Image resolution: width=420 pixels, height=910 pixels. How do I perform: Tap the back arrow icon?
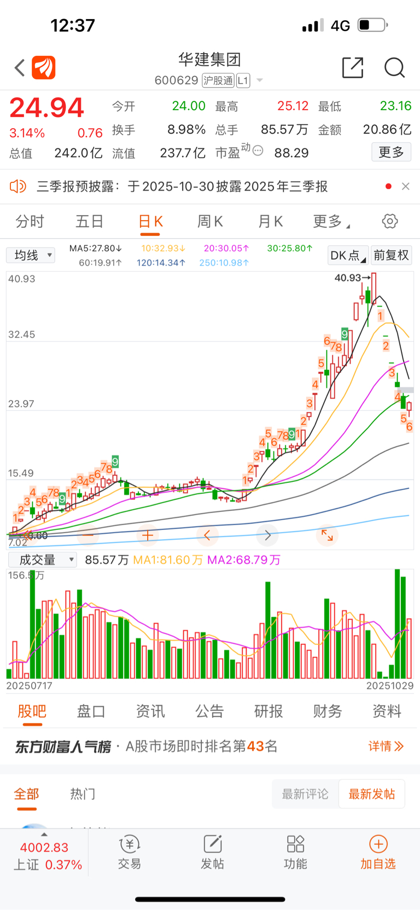[x=20, y=68]
